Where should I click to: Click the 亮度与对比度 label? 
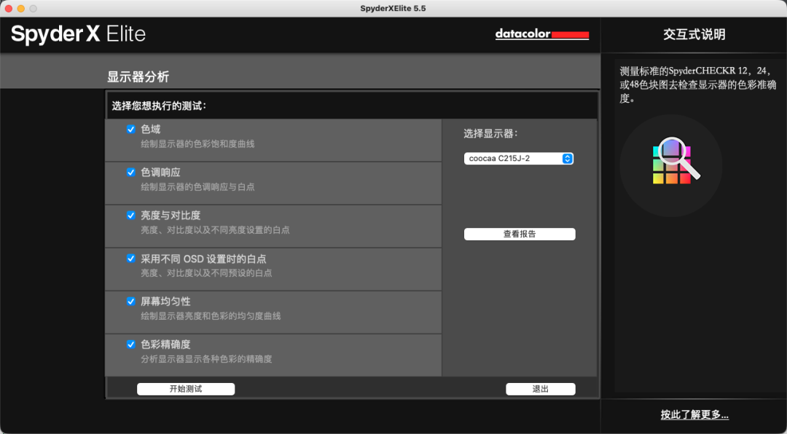click(171, 216)
